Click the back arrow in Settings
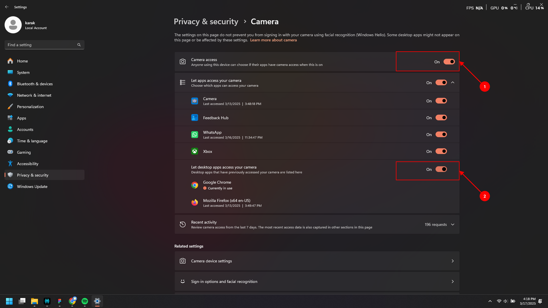548x308 pixels. tap(7, 7)
